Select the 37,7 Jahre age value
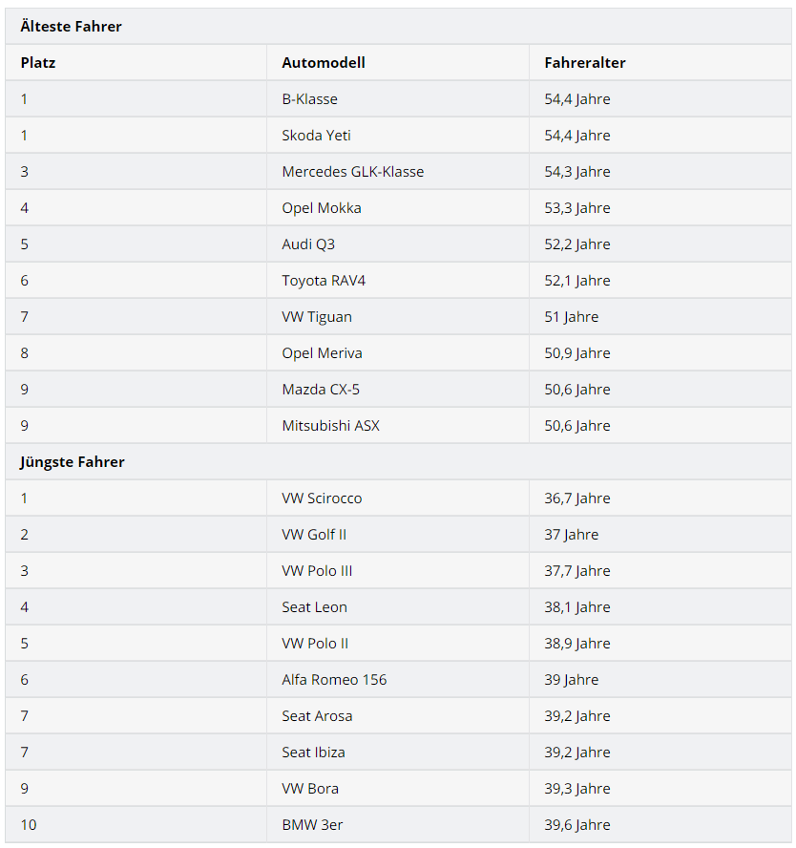Viewport: 796px width, 848px height. [577, 571]
